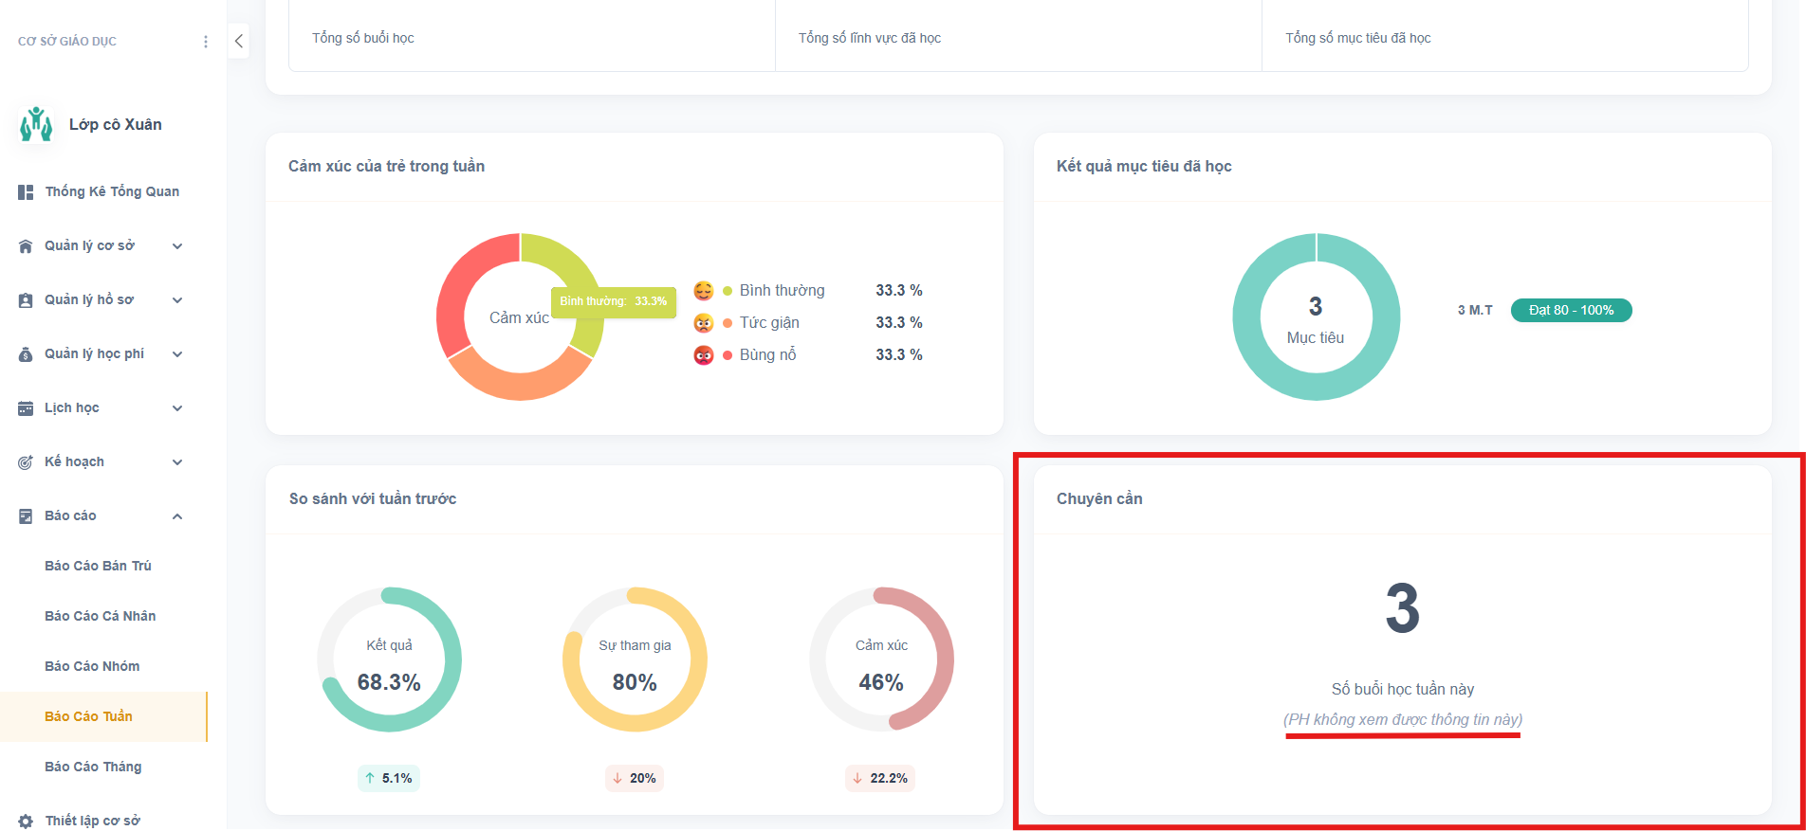Image resolution: width=1806 pixels, height=831 pixels.
Task: Toggle the Bình thường legend item
Action: click(x=782, y=291)
